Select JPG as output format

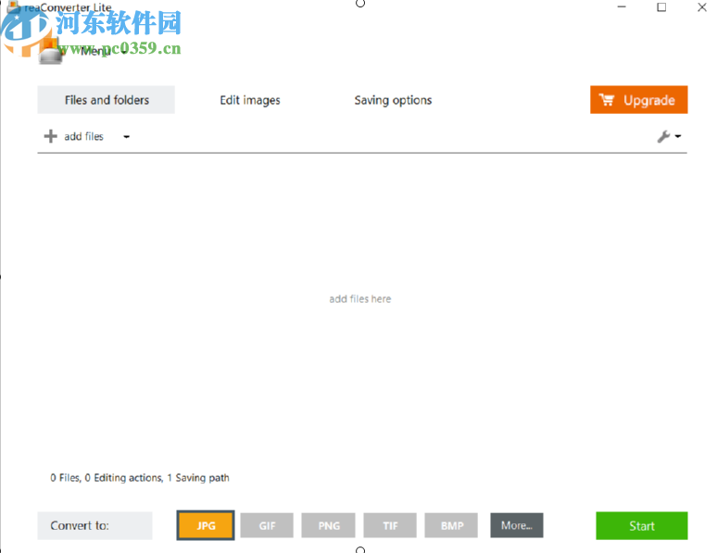[x=206, y=525]
